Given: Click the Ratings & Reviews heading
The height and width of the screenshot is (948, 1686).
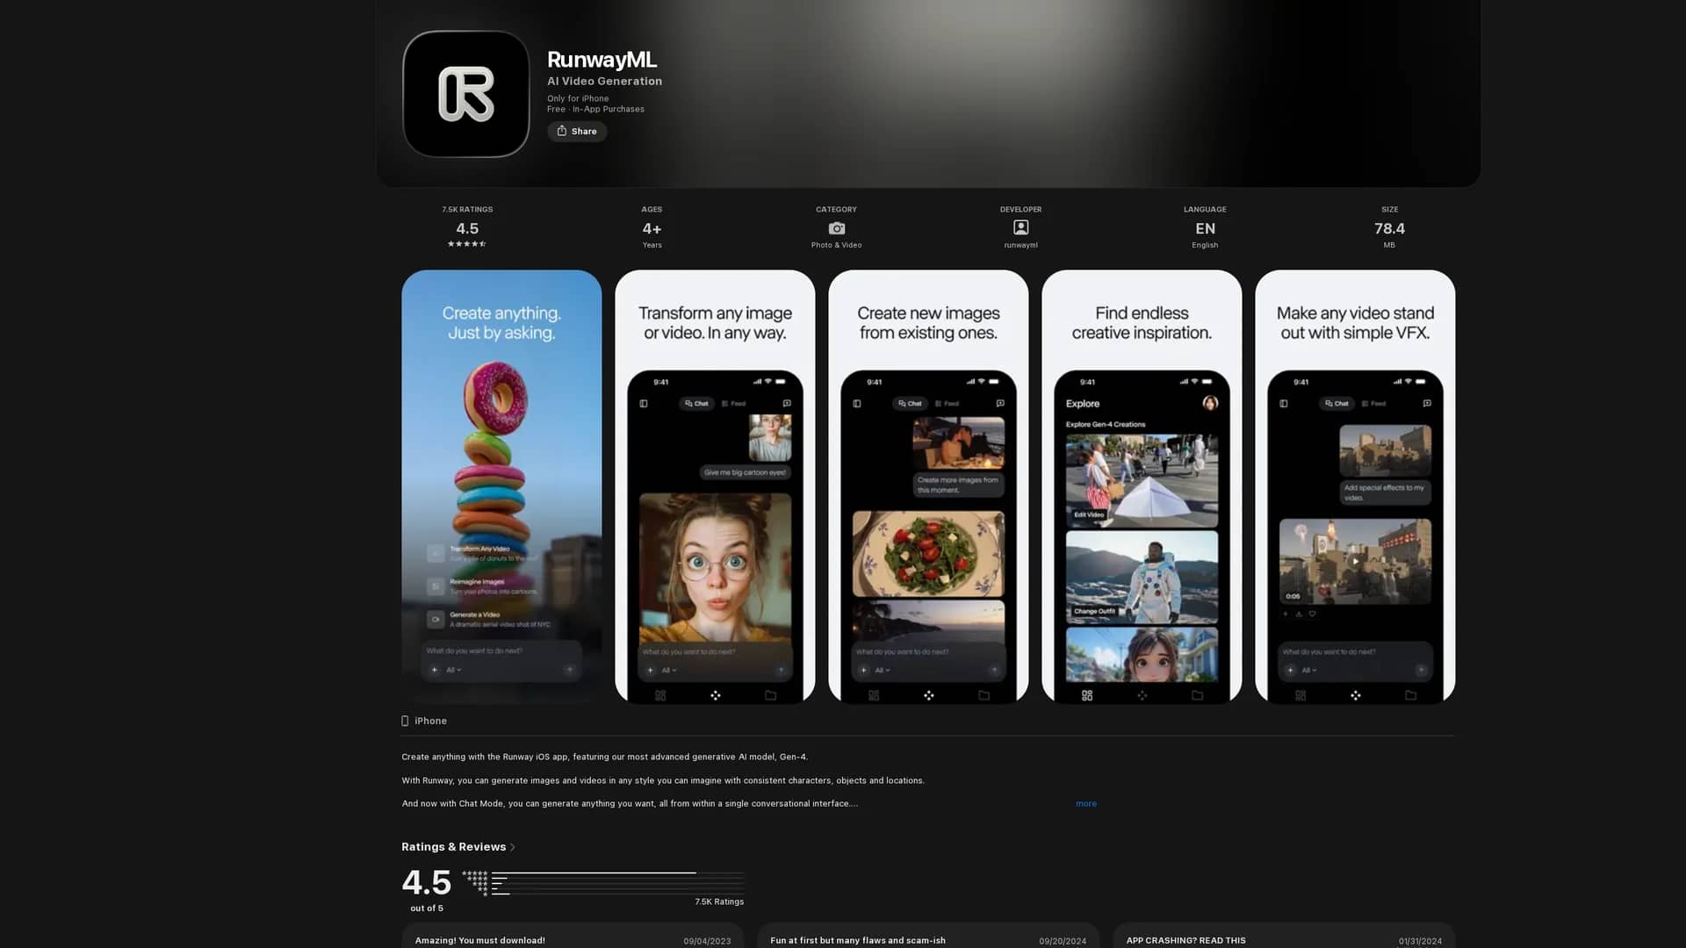Looking at the screenshot, I should (453, 847).
